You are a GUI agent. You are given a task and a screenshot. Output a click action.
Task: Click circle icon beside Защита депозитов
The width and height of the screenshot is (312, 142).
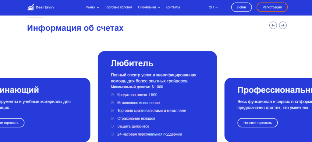(112, 126)
